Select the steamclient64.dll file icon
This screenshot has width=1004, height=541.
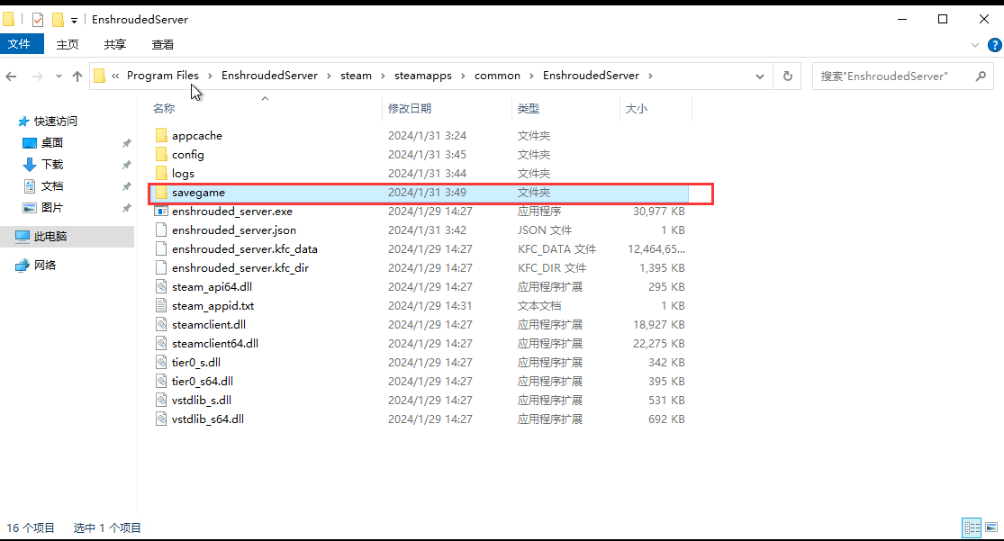coord(161,343)
